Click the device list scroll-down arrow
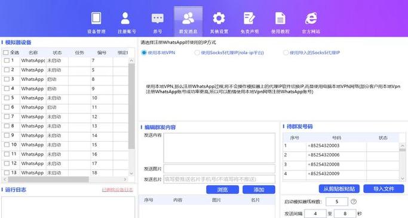This screenshot has height=218, width=408. pyautogui.click(x=131, y=173)
